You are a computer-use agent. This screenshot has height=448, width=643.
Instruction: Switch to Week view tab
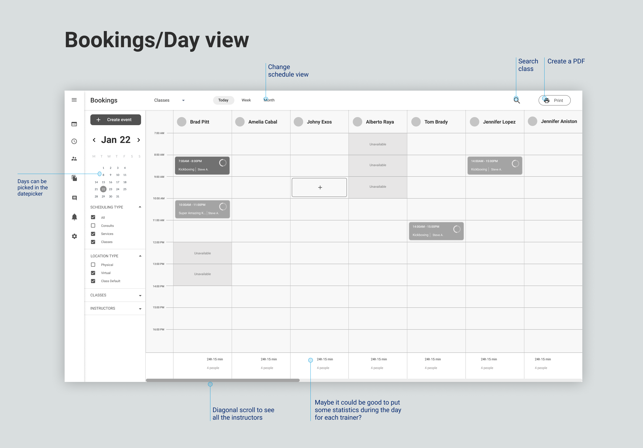tap(246, 100)
